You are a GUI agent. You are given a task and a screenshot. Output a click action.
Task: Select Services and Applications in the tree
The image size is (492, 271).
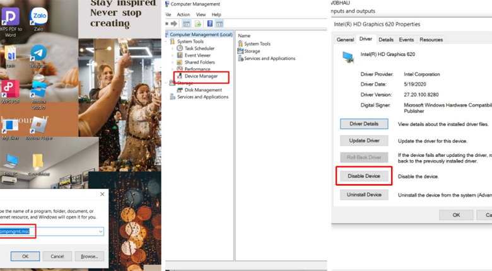202,97
